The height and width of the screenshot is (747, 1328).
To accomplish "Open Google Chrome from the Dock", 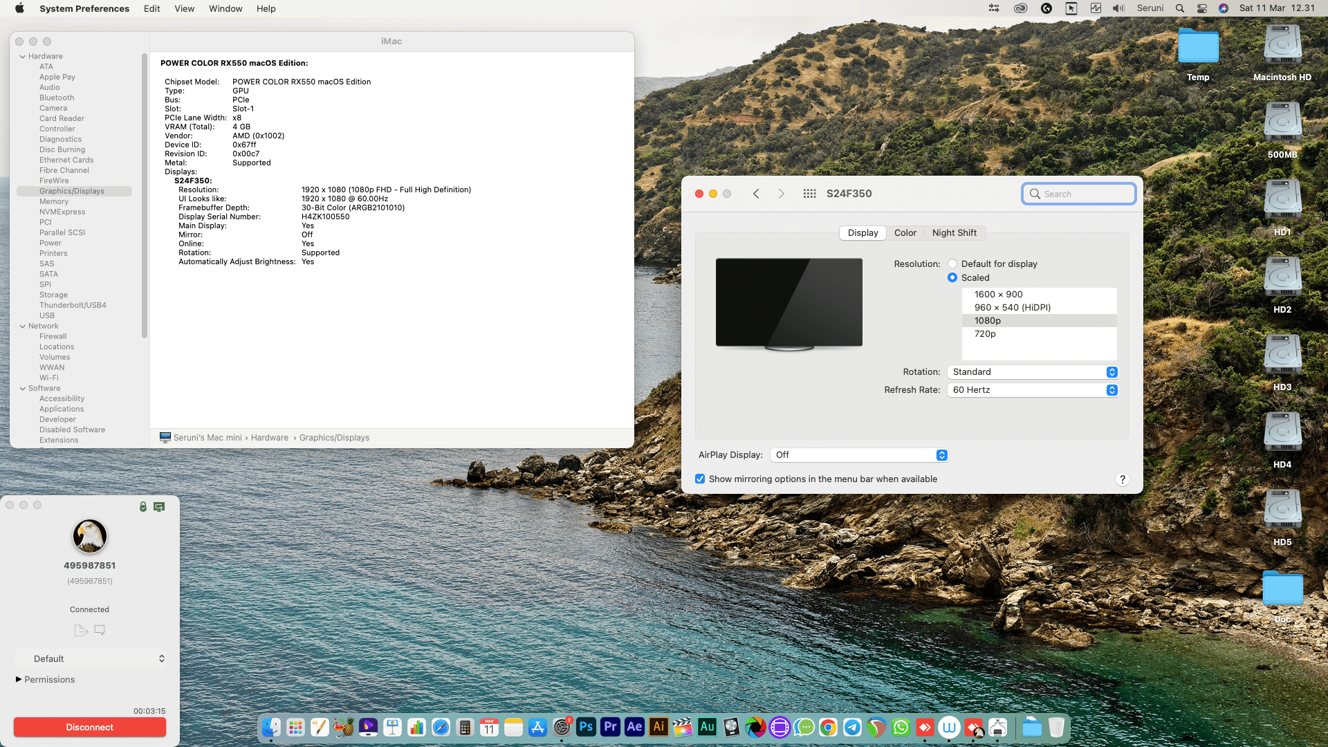I will click(x=828, y=727).
